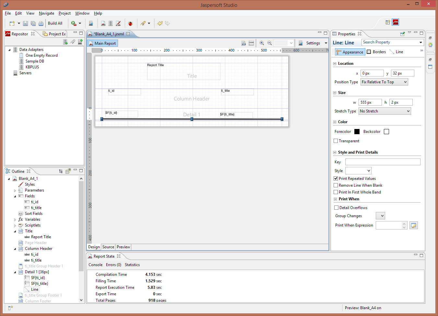Viewport: 438px width, 316px height.
Task: Open the Borders properties tab
Action: tap(376, 52)
